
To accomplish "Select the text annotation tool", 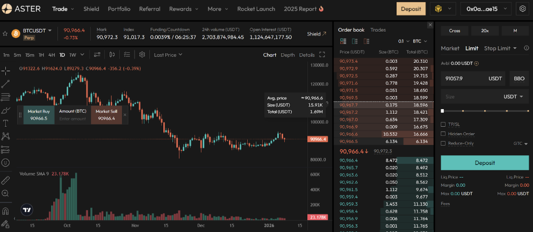I will [x=5, y=123].
